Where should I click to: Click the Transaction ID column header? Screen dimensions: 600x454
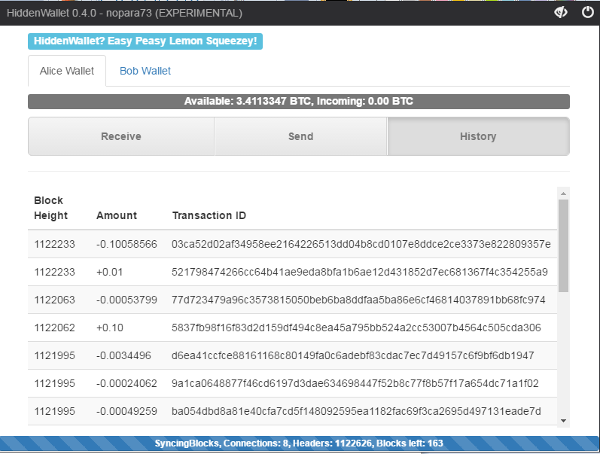click(209, 215)
